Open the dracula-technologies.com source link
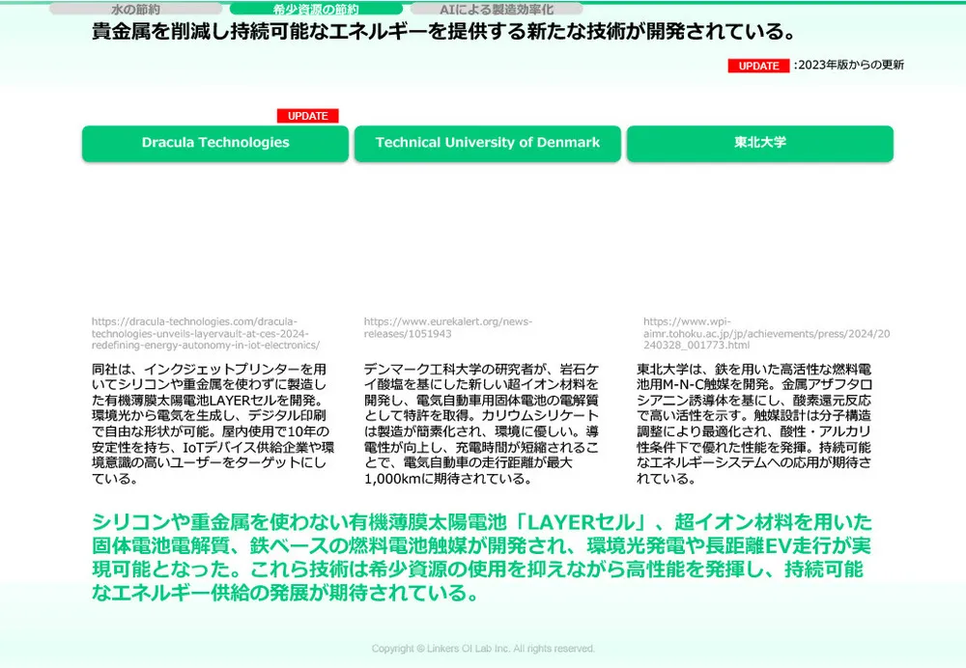This screenshot has width=966, height=668. (x=206, y=333)
